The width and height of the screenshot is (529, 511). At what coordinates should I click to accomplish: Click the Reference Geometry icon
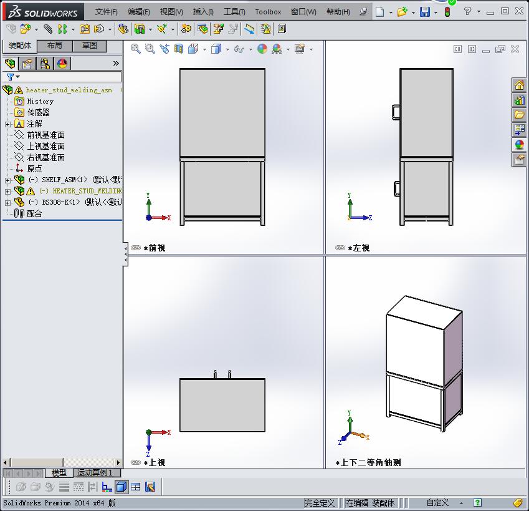pos(162,29)
